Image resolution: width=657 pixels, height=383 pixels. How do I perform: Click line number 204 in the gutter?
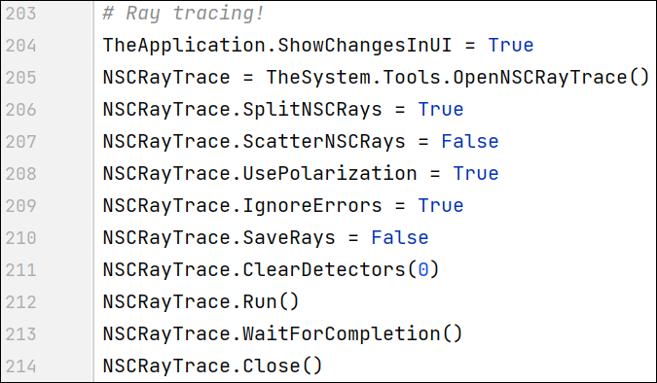point(21,46)
